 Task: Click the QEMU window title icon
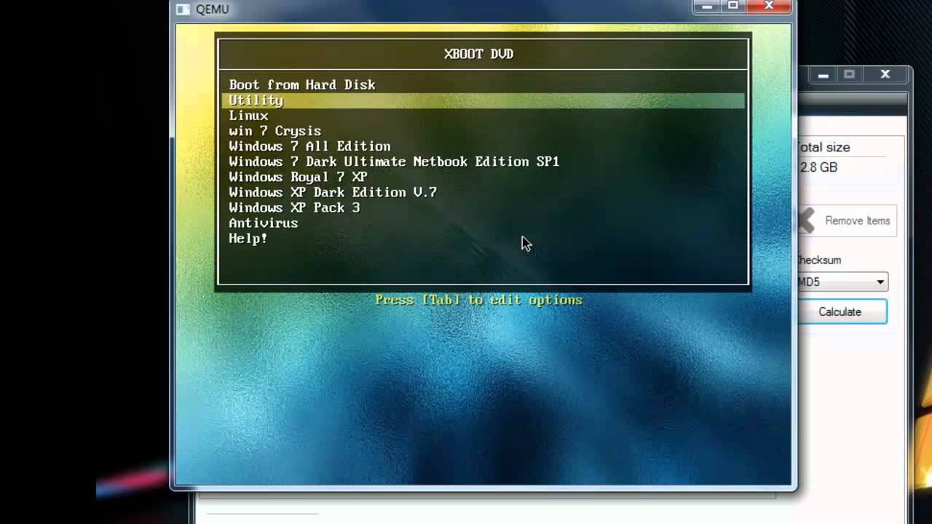tap(183, 9)
